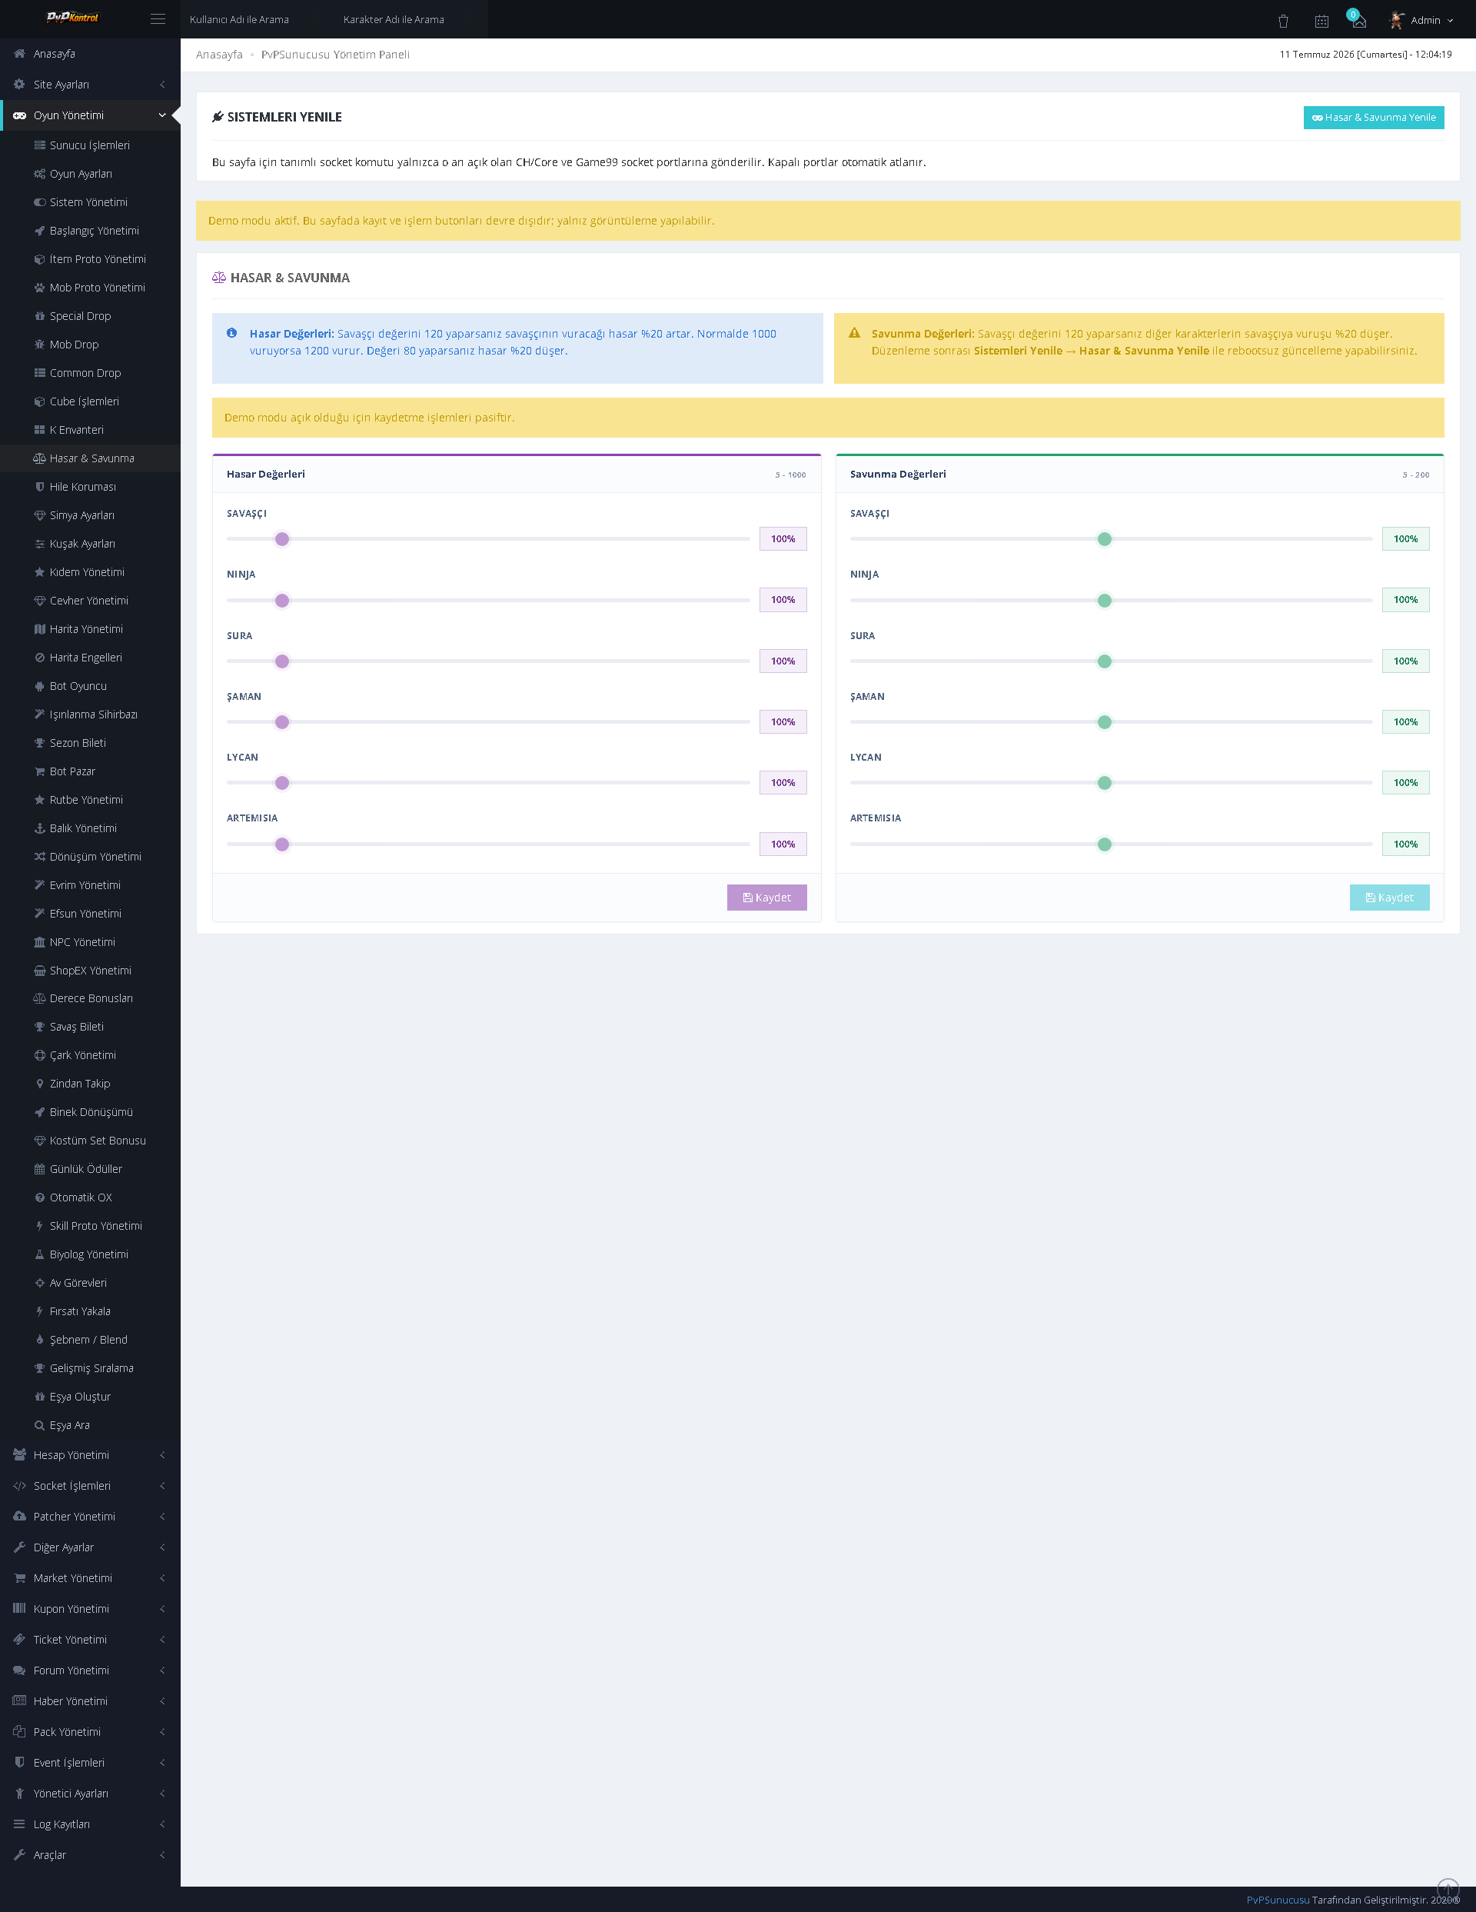Click the Special Drop gift icon
The image size is (1476, 1912).
point(39,316)
